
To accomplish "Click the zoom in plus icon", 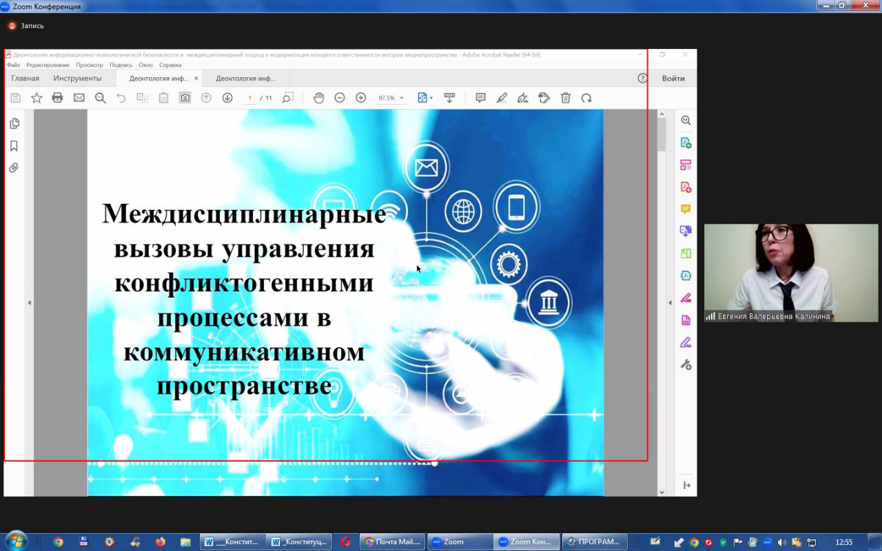I will [360, 98].
